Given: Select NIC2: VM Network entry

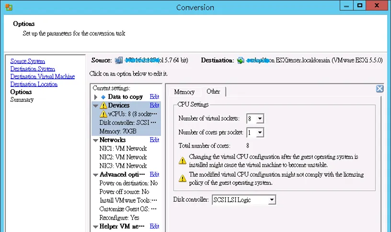Looking at the screenshot, I should point(123,158).
